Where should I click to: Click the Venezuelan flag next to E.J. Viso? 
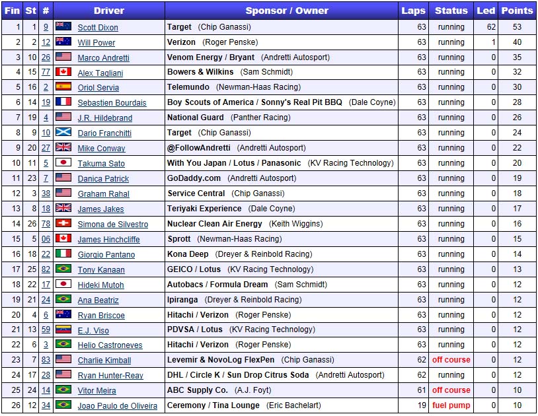pos(63,329)
